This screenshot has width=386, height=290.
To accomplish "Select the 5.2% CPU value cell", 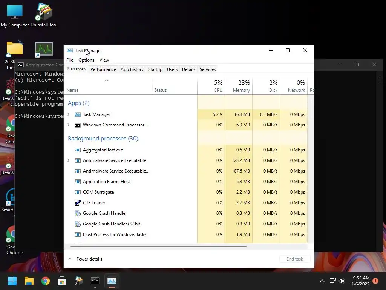I will [211, 114].
